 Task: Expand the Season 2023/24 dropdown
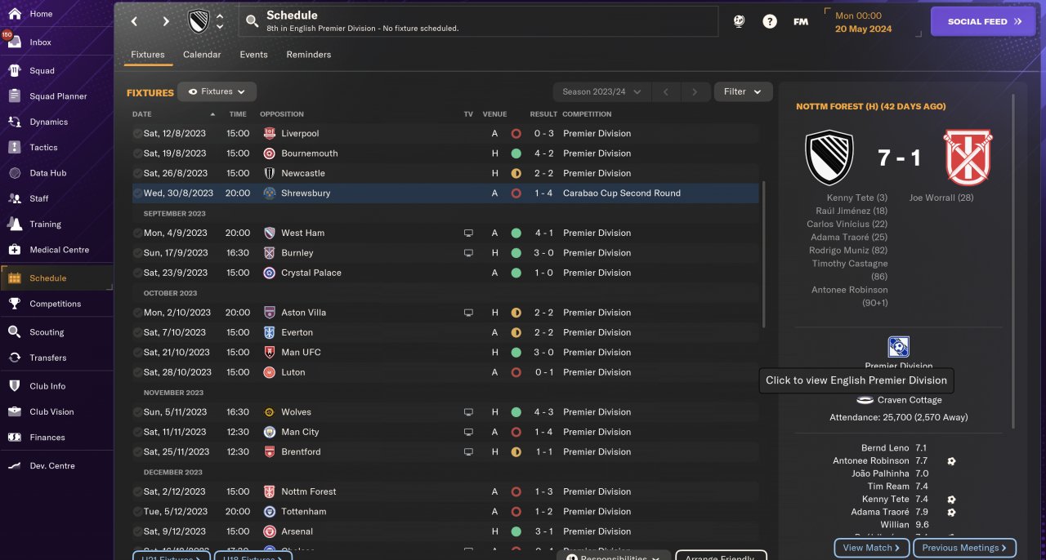click(601, 92)
